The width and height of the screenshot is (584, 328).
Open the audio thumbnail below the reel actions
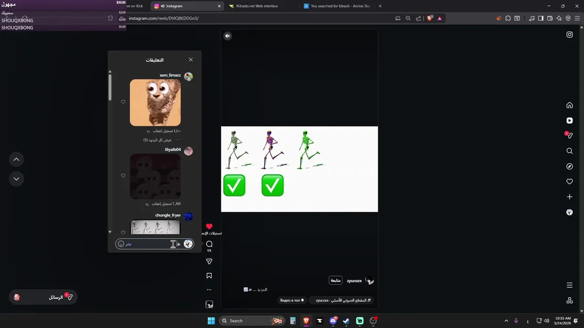click(209, 304)
